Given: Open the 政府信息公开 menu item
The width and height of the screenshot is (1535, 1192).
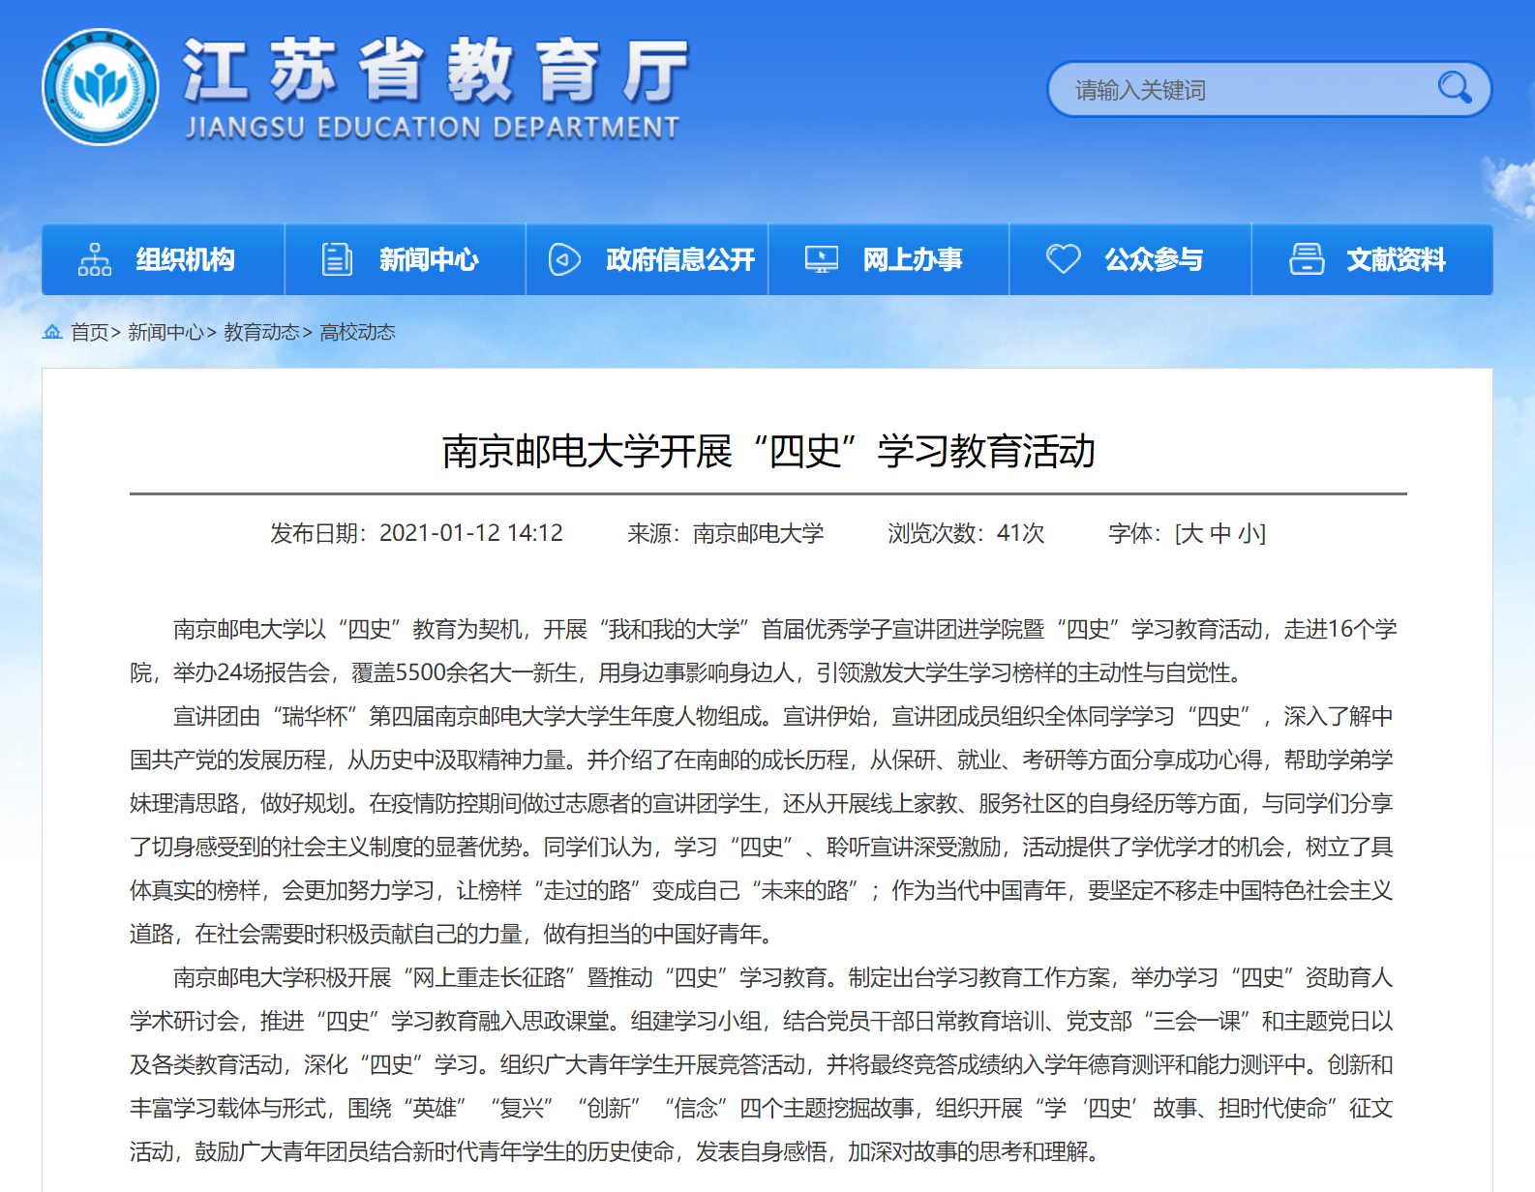Looking at the screenshot, I should [679, 259].
